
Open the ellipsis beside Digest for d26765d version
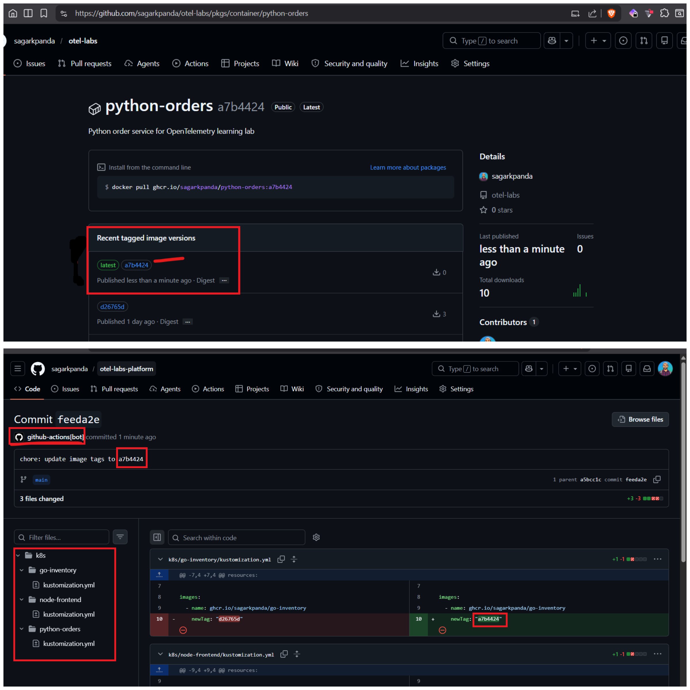(x=187, y=322)
